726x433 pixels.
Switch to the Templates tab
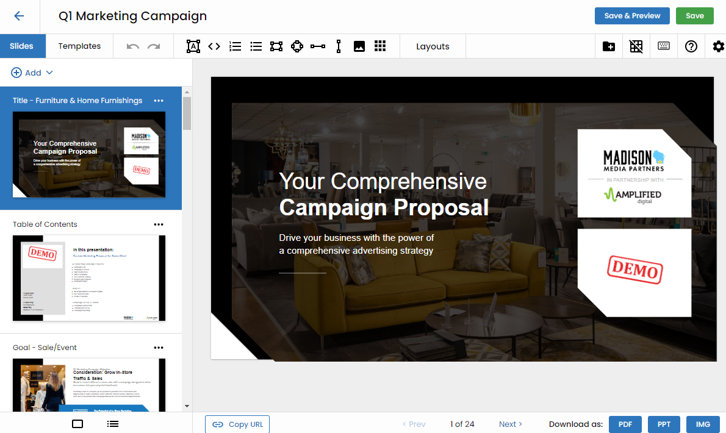(x=79, y=46)
